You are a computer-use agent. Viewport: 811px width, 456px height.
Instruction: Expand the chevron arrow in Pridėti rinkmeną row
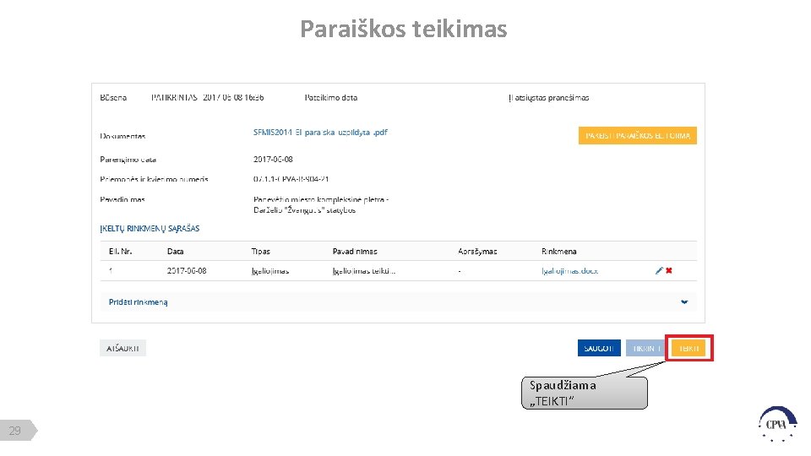684,302
